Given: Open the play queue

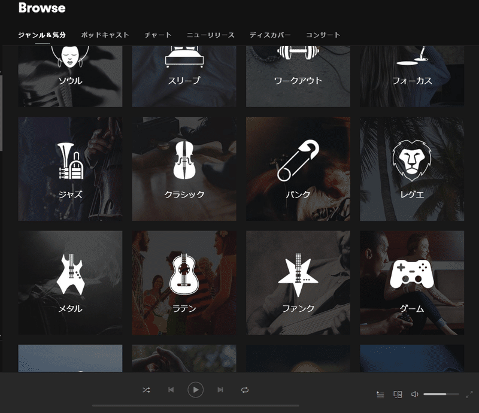Looking at the screenshot, I should pos(380,394).
